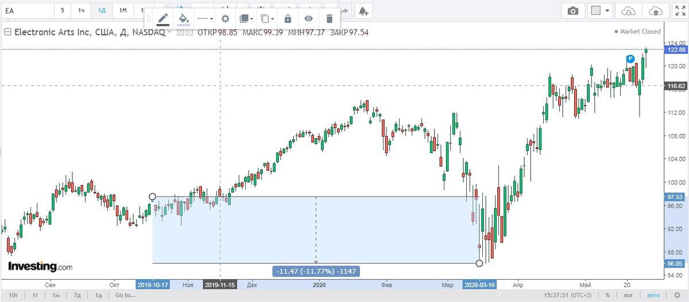Select the 5 minute interval
689x302 pixels.
coord(63,10)
